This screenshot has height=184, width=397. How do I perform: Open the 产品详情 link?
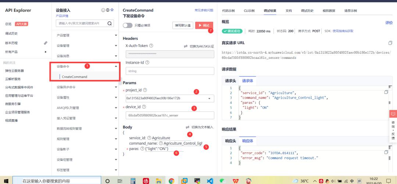coord(62,16)
